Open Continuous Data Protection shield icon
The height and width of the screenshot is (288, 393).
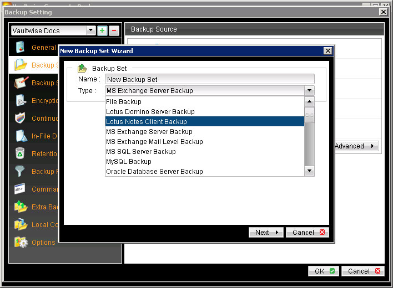click(x=20, y=118)
